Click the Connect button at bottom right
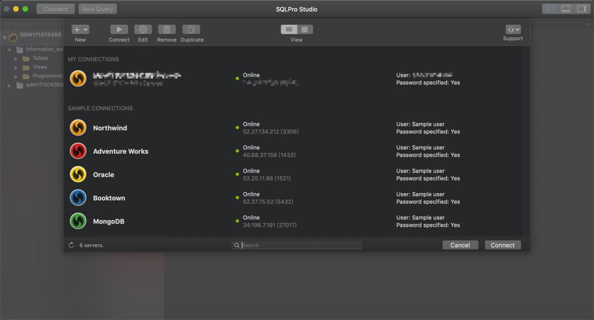This screenshot has height=320, width=594. (502, 245)
